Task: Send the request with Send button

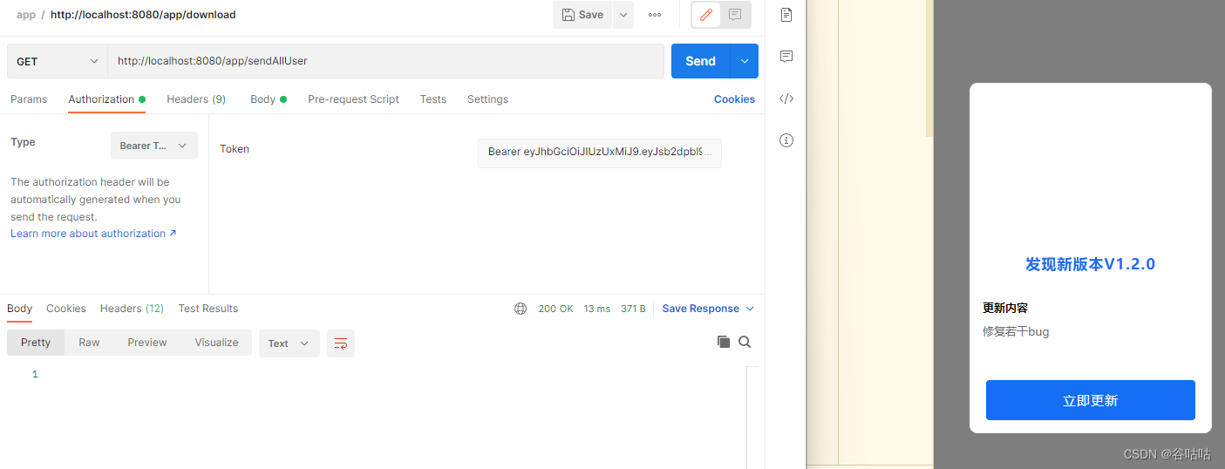Action: [701, 61]
